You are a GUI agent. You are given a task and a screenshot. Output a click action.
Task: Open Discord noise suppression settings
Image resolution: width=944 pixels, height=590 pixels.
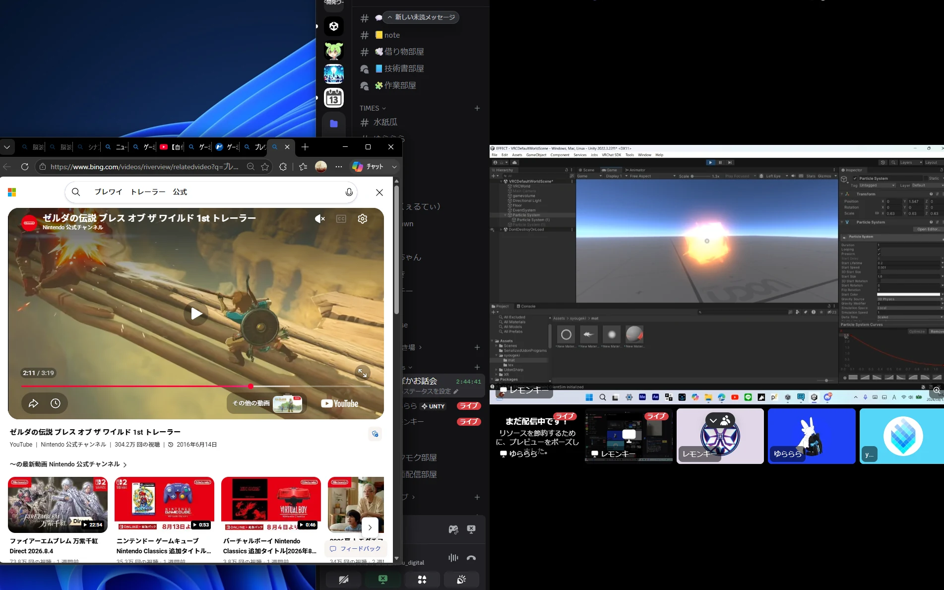453,558
